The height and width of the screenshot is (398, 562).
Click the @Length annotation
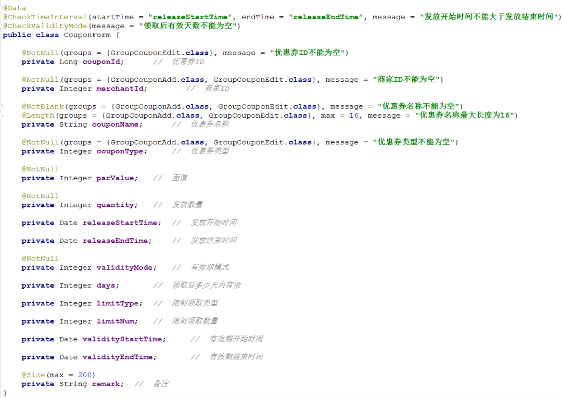point(38,116)
